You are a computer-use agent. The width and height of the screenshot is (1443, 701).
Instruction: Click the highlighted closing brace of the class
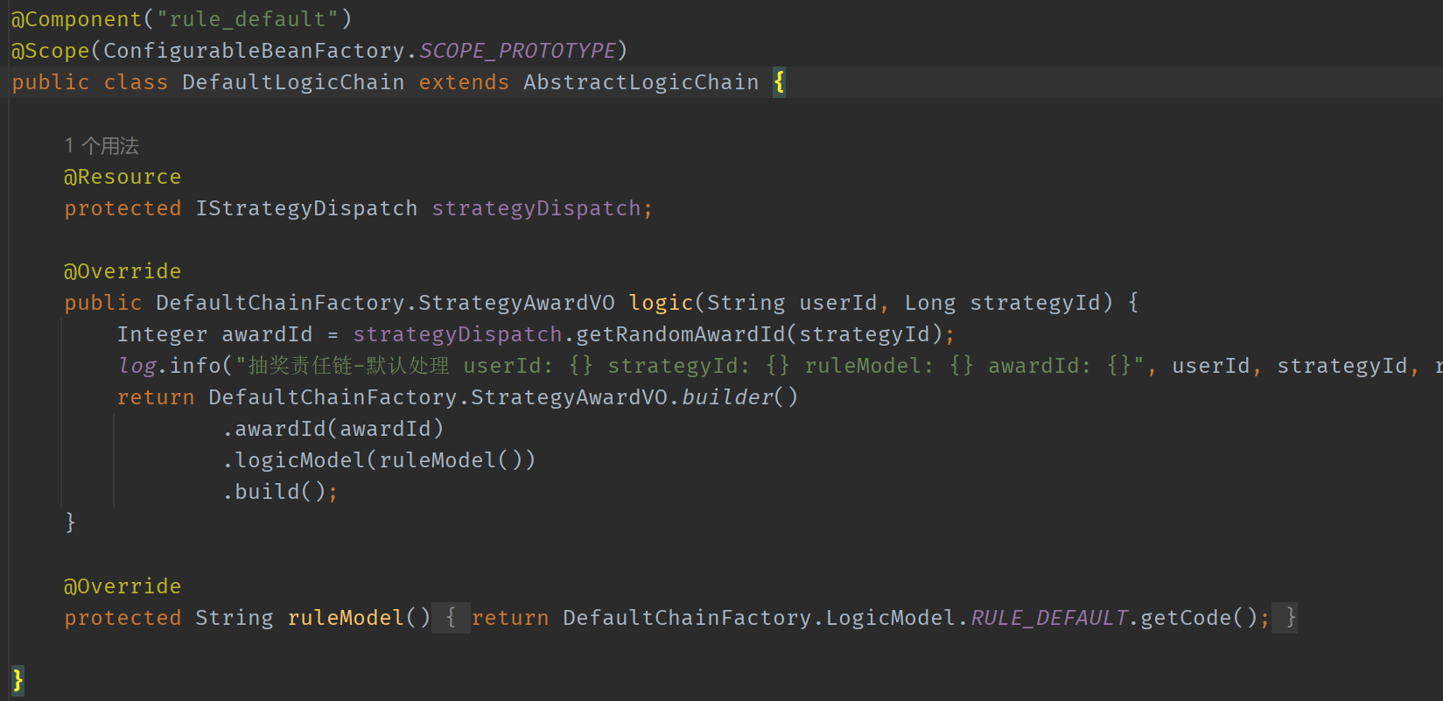tap(18, 681)
